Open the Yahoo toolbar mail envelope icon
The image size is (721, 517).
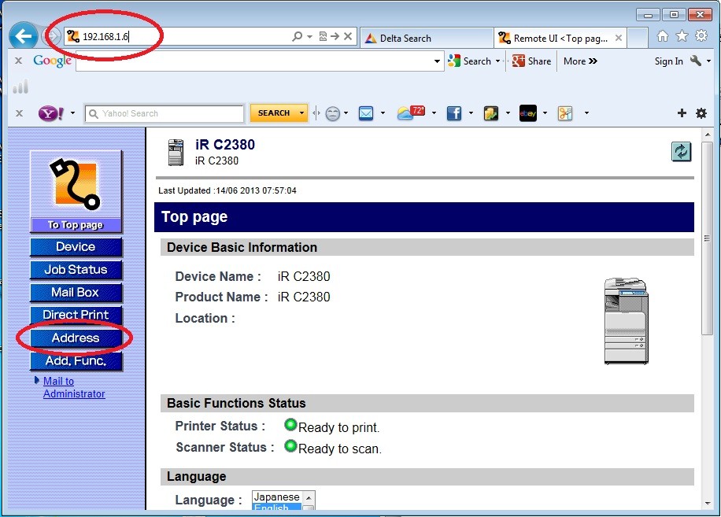point(366,113)
